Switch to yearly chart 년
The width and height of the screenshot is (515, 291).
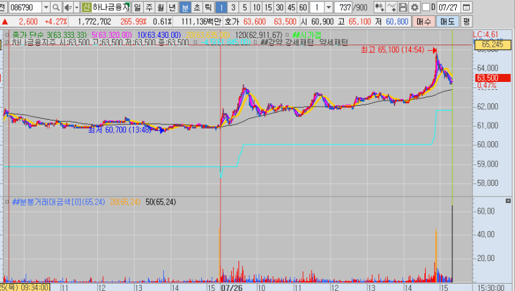(x=172, y=7)
